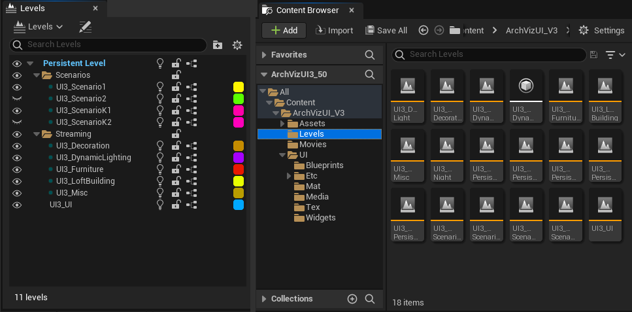
Task: Hide UI3_ScenarioK1 level
Action: (x=17, y=110)
